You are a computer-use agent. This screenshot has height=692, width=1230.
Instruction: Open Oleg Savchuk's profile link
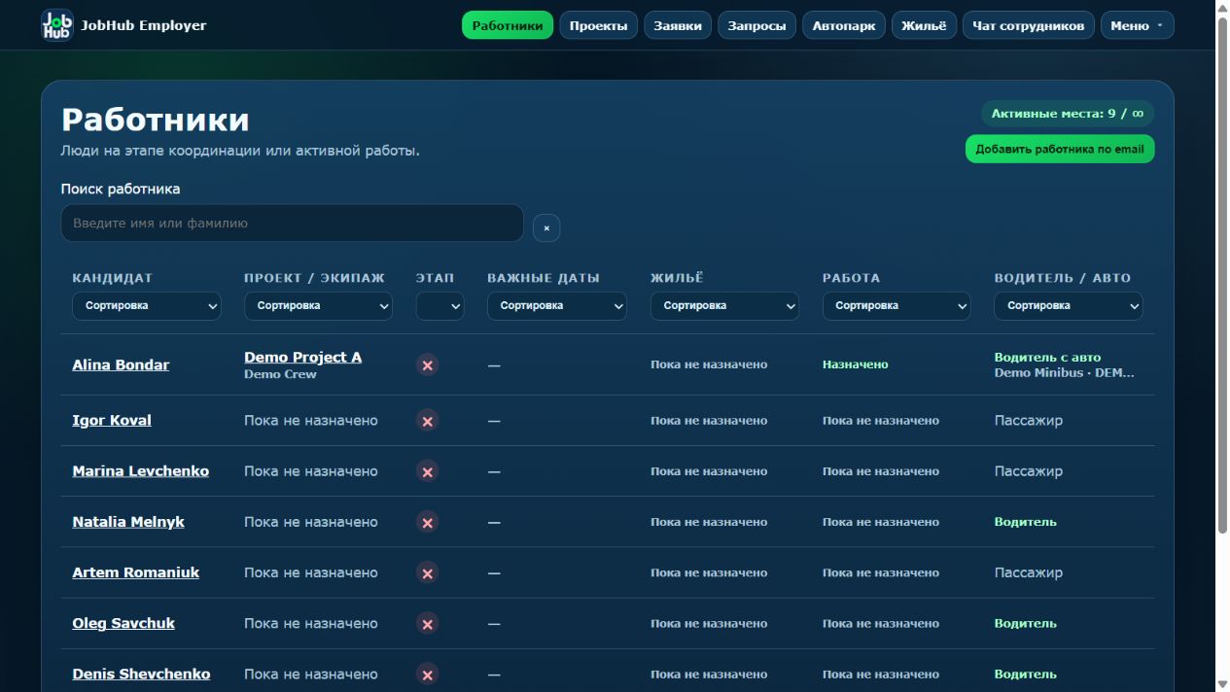[x=123, y=623]
